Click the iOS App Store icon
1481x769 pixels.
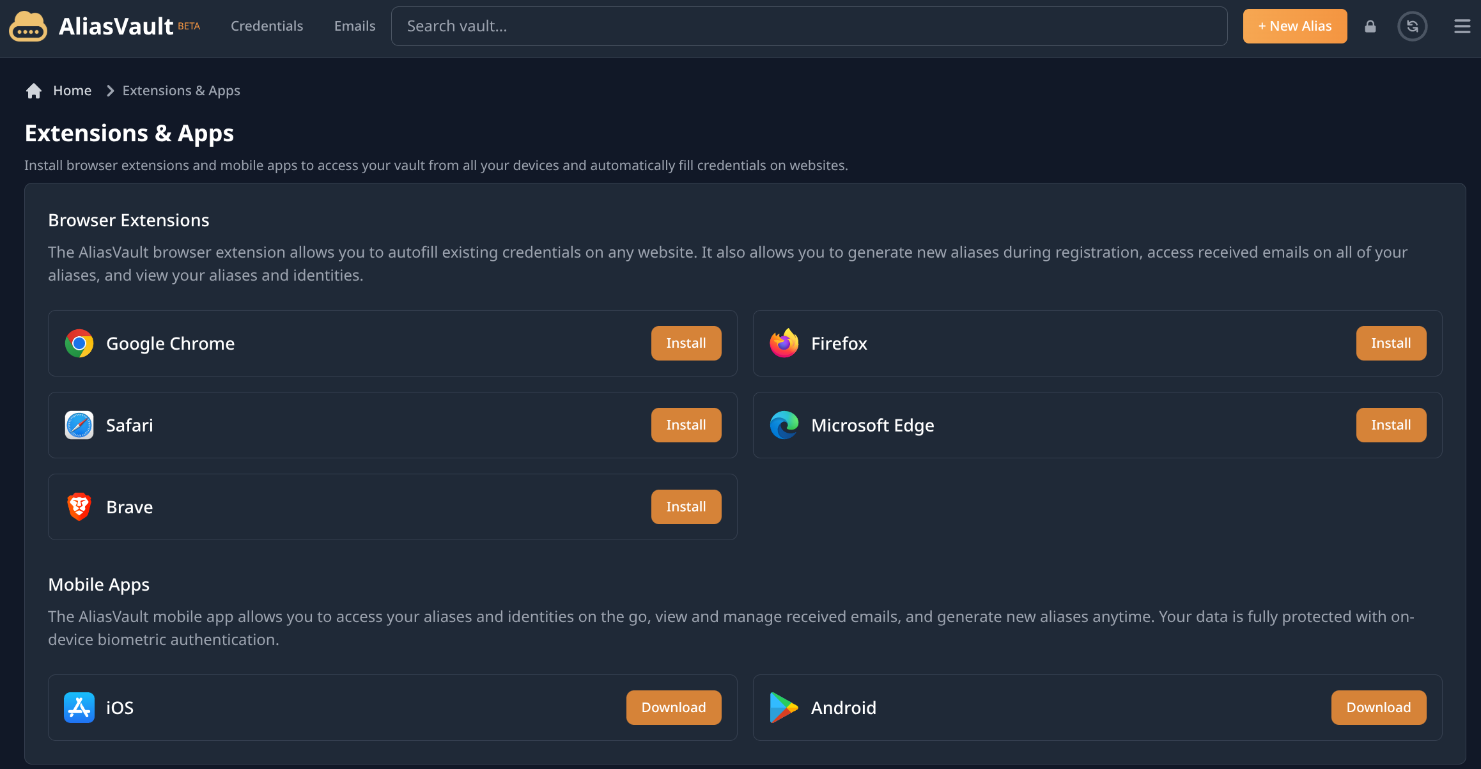[x=79, y=708]
